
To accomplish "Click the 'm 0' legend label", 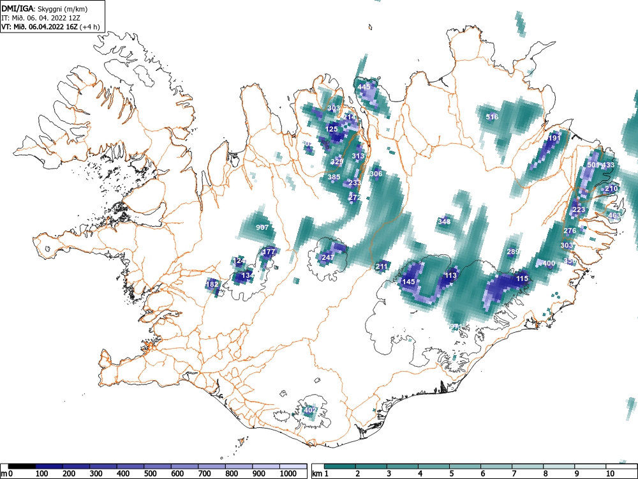I will pyautogui.click(x=7, y=474).
